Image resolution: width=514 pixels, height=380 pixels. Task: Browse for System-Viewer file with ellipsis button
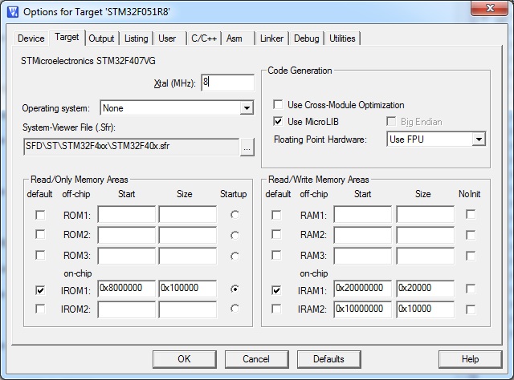click(247, 148)
